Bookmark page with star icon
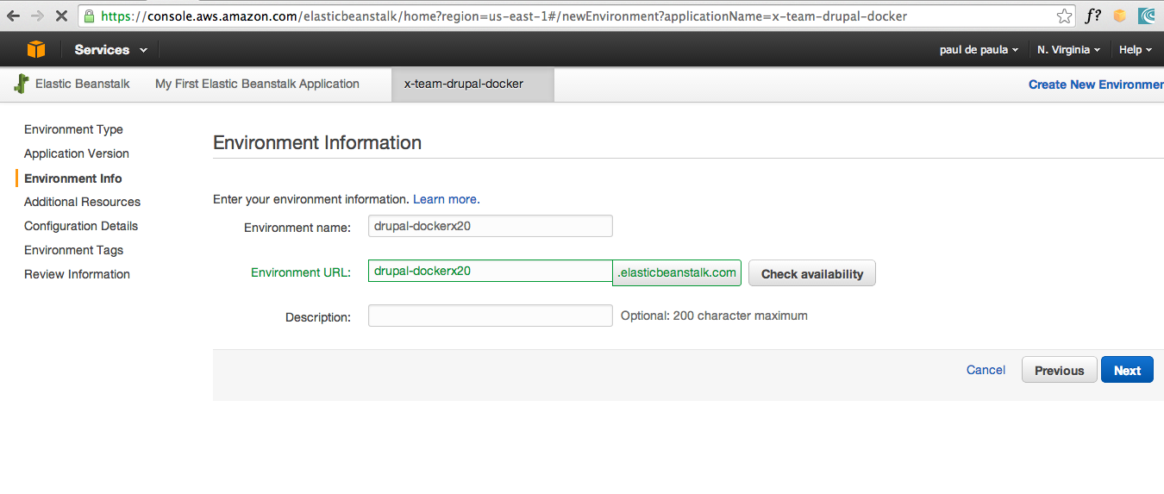The width and height of the screenshot is (1164, 494). pos(1065,16)
